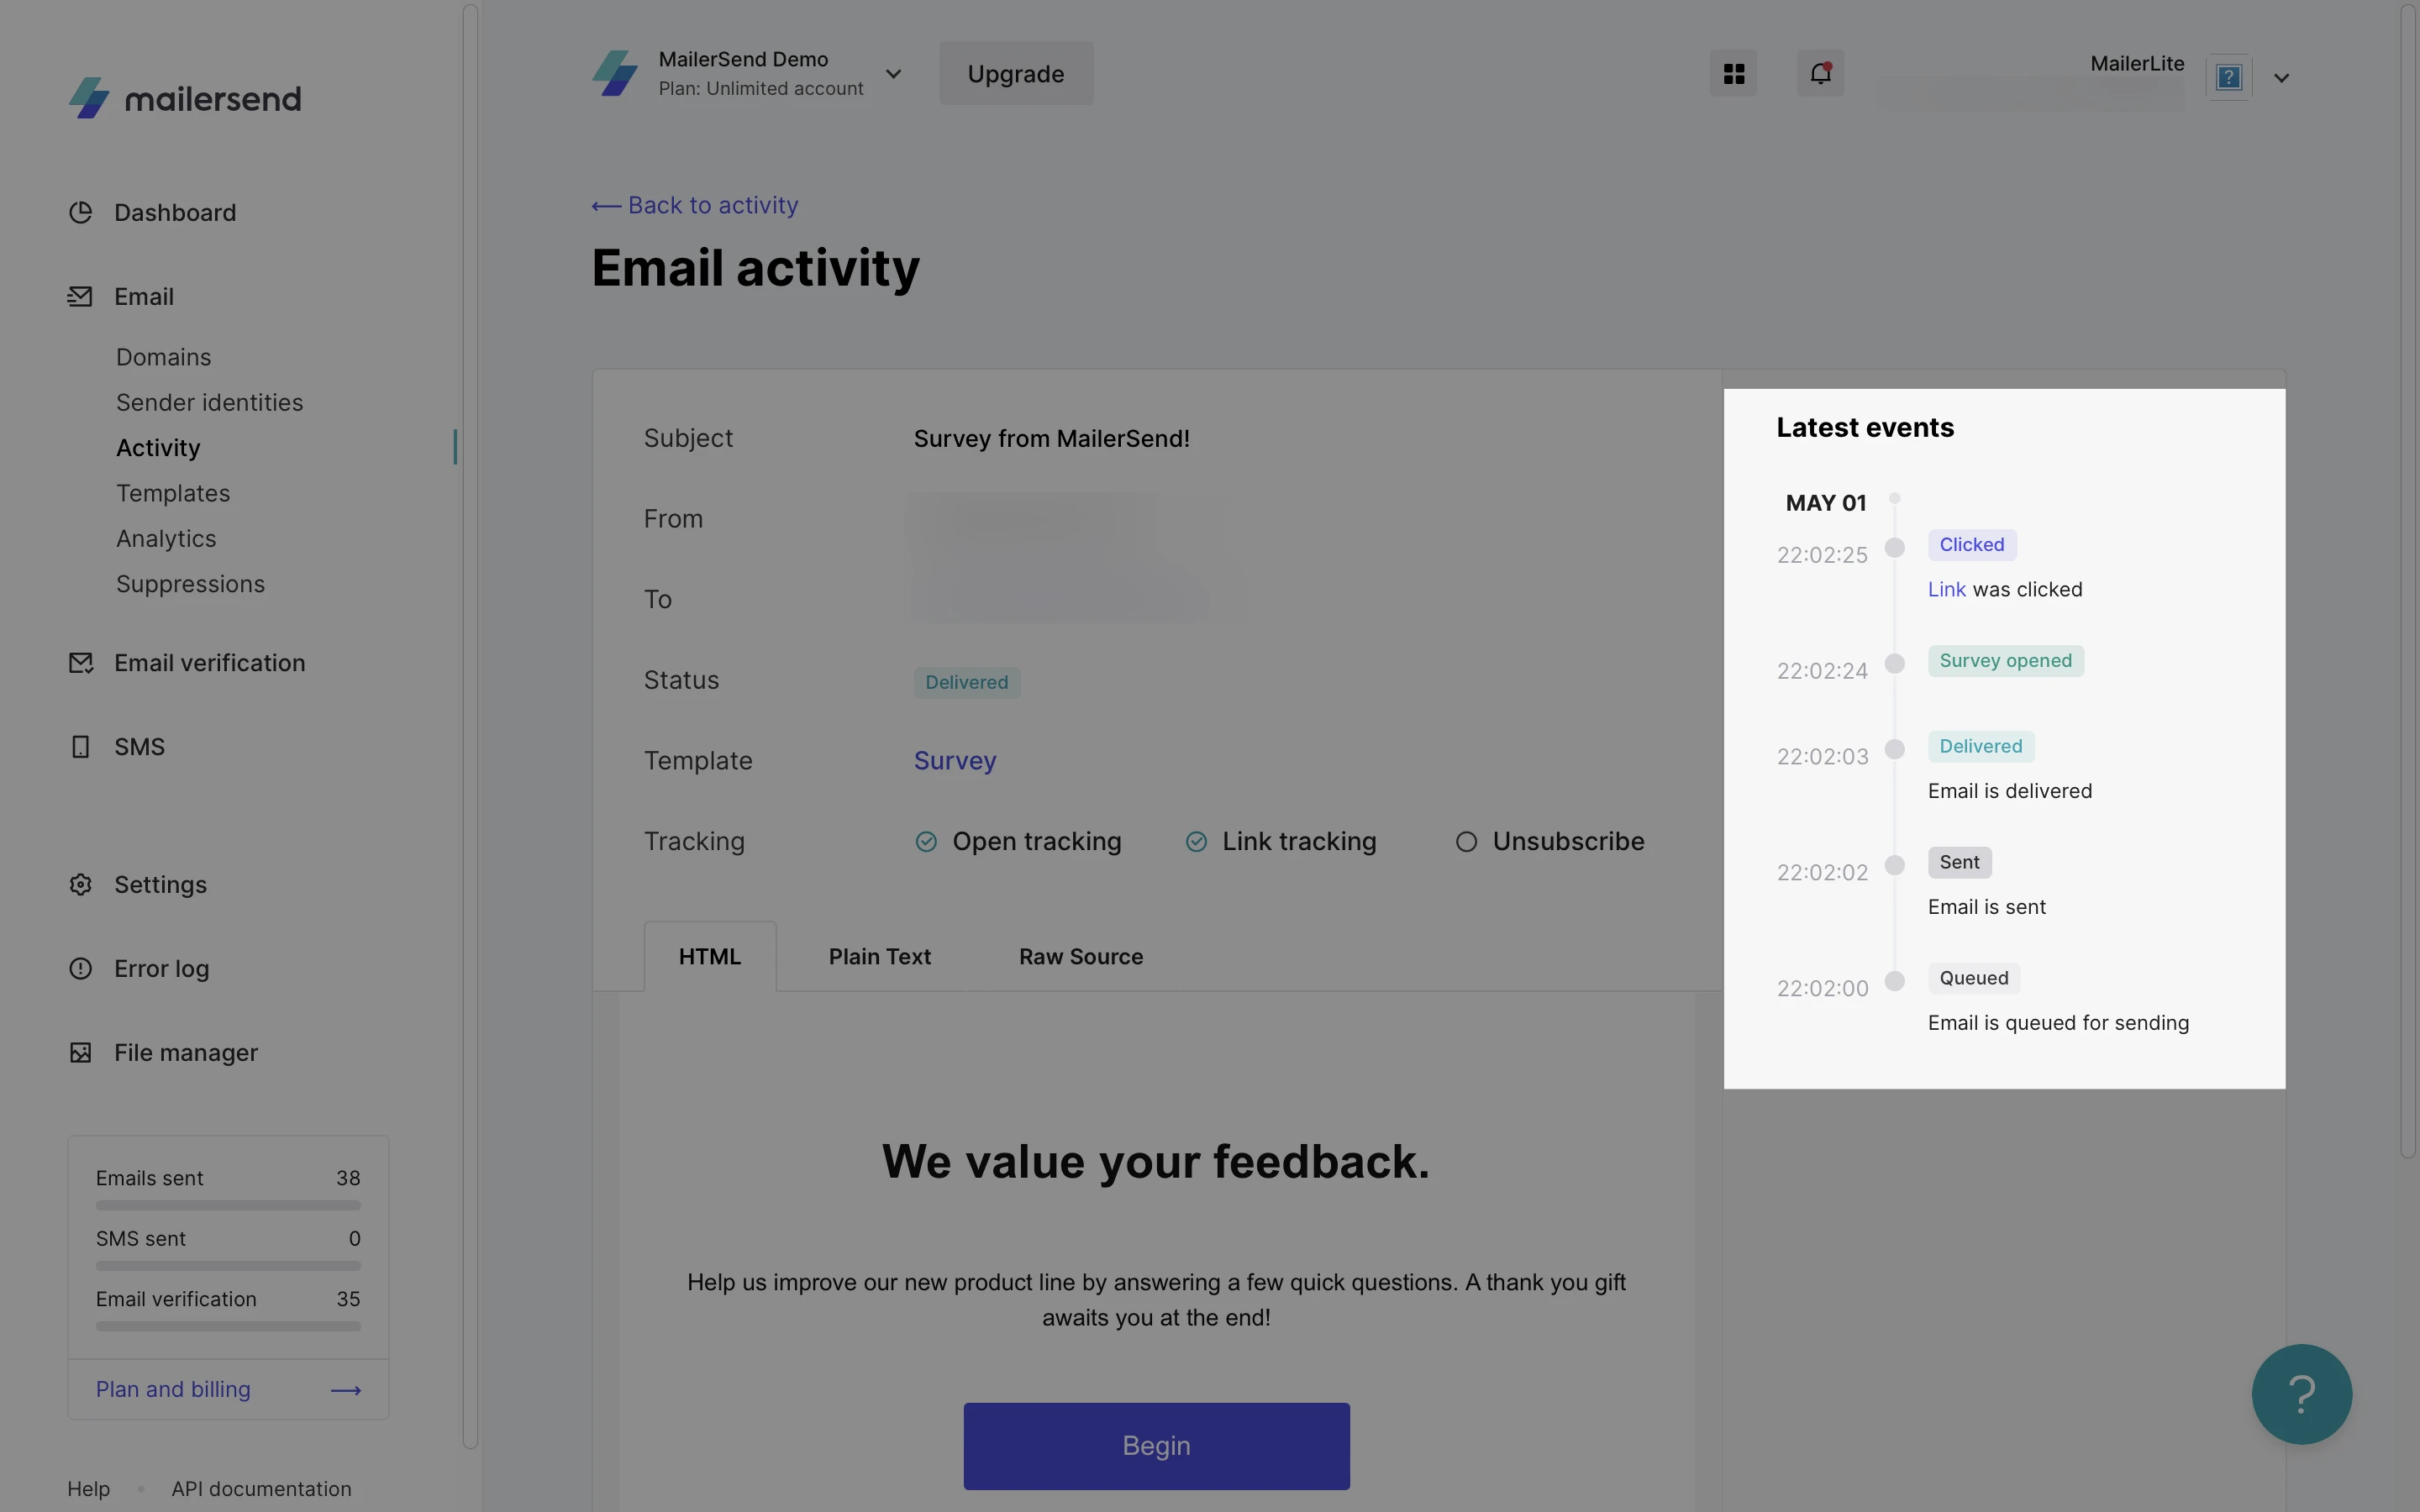Click the Link hyperlink in Clicked event
The image size is (2420, 1512).
(x=1946, y=589)
